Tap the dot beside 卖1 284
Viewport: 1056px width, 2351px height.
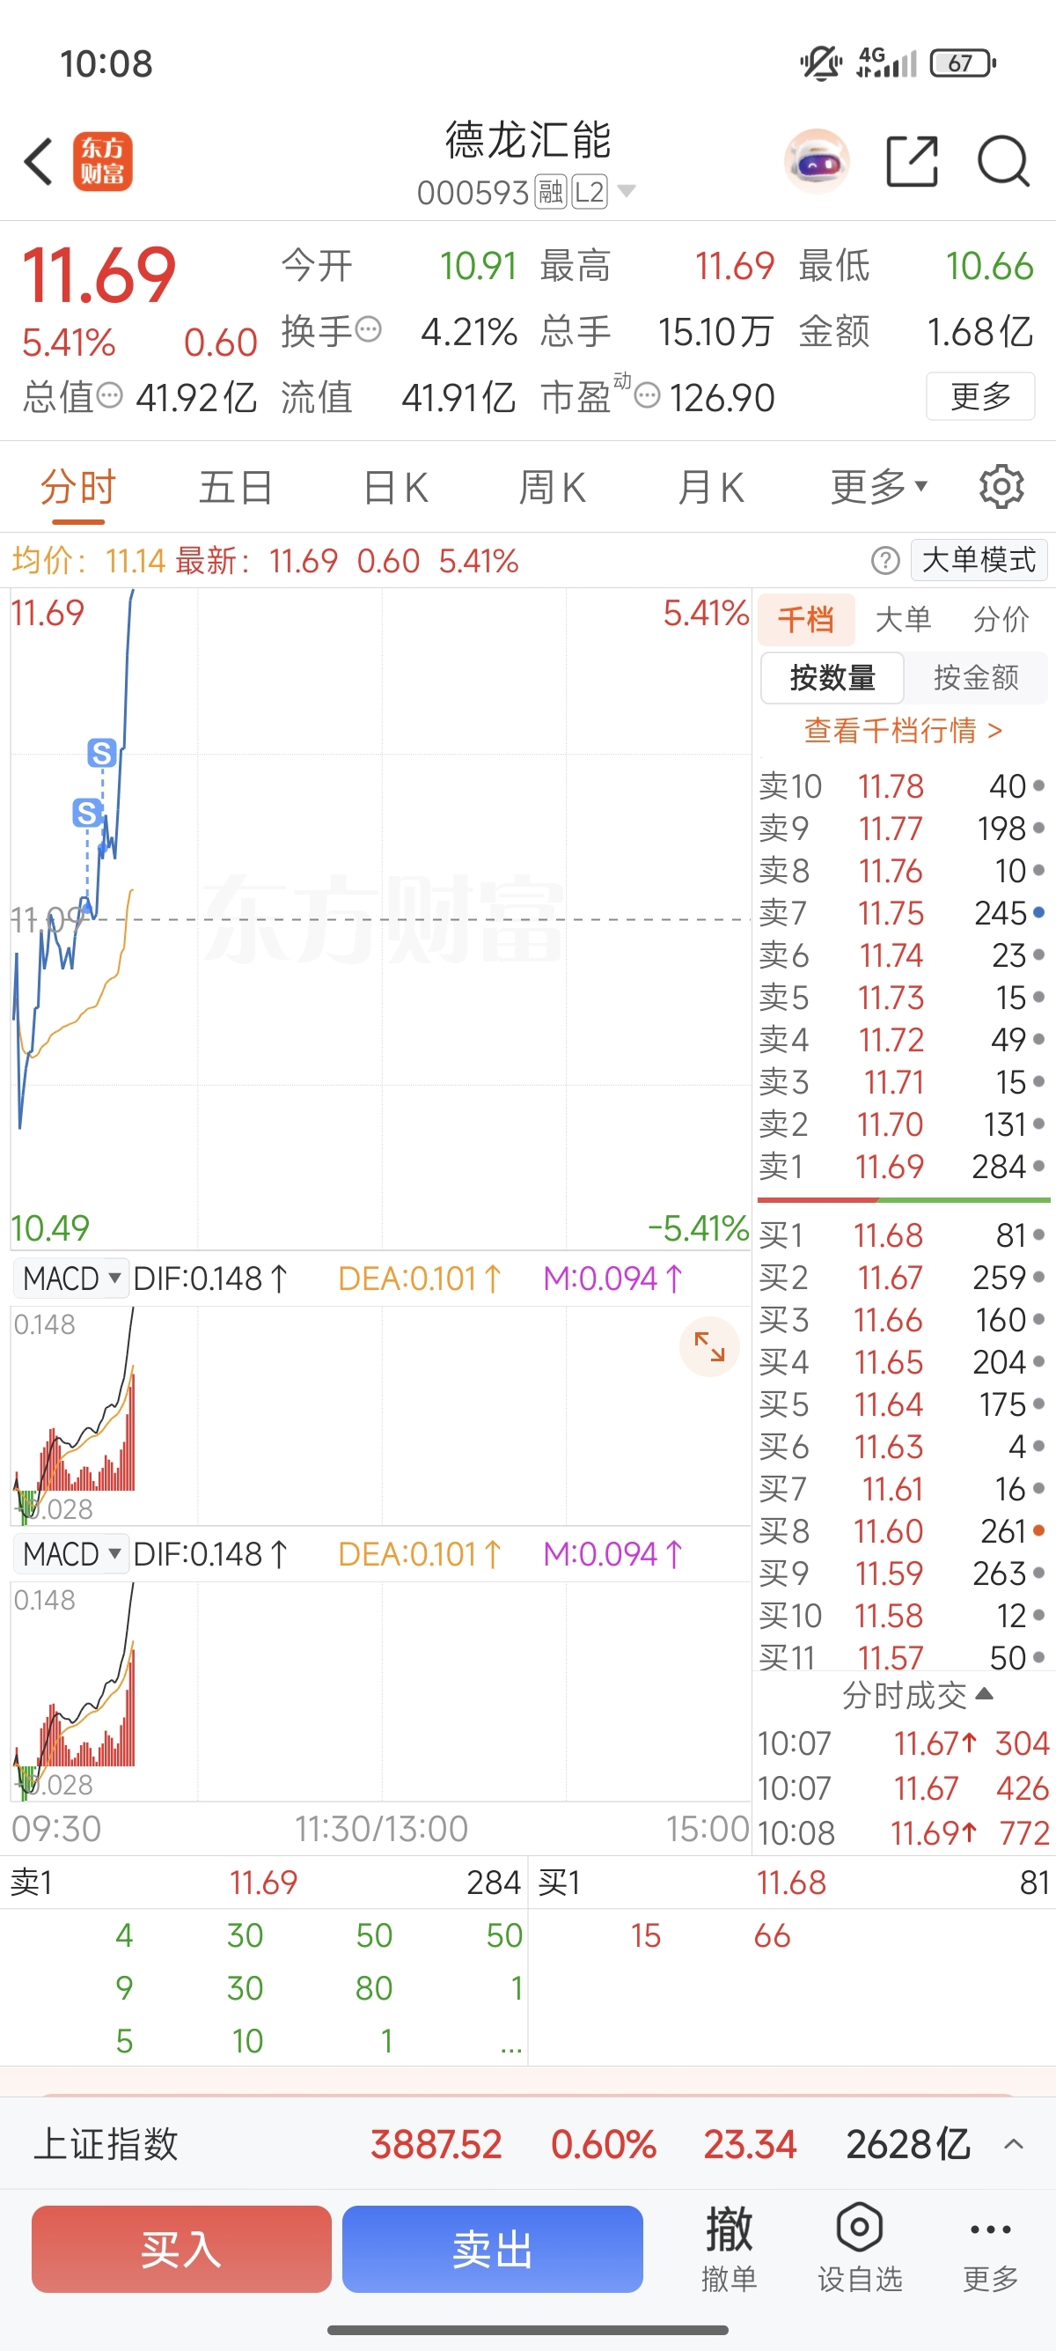(1038, 1166)
